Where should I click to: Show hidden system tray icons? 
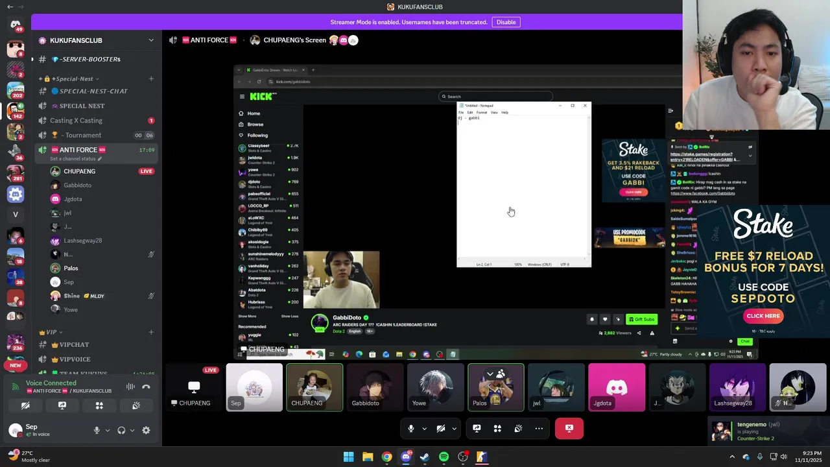pos(732,457)
